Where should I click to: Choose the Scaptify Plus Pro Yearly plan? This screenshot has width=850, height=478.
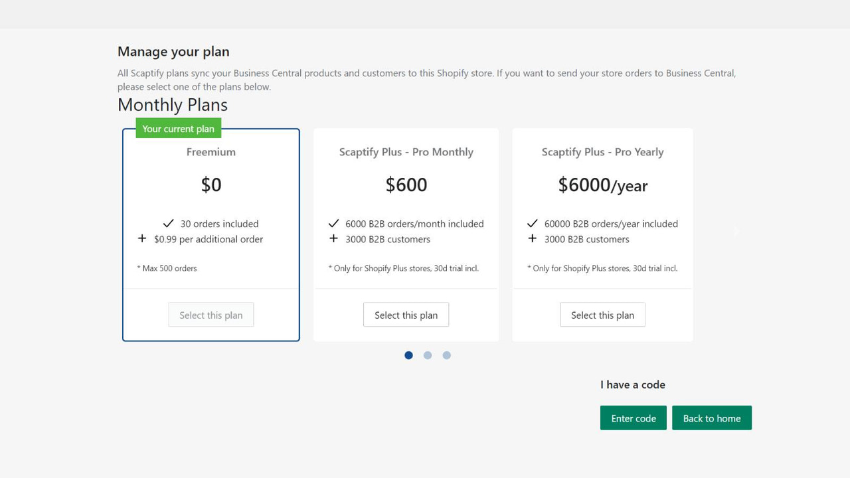[x=602, y=315]
